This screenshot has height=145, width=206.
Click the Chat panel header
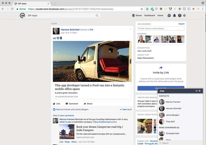pos(180,91)
